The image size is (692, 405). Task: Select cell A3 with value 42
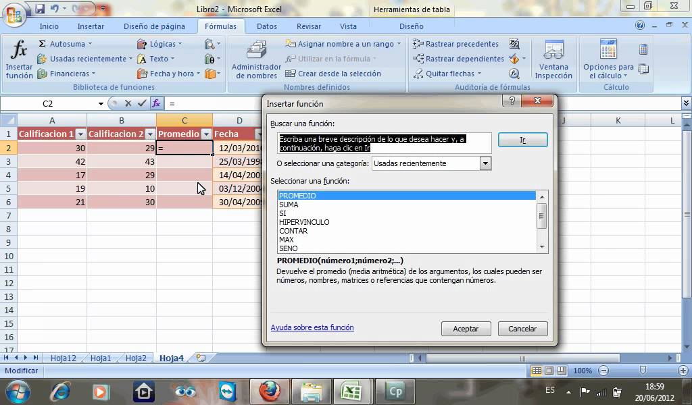coord(52,161)
